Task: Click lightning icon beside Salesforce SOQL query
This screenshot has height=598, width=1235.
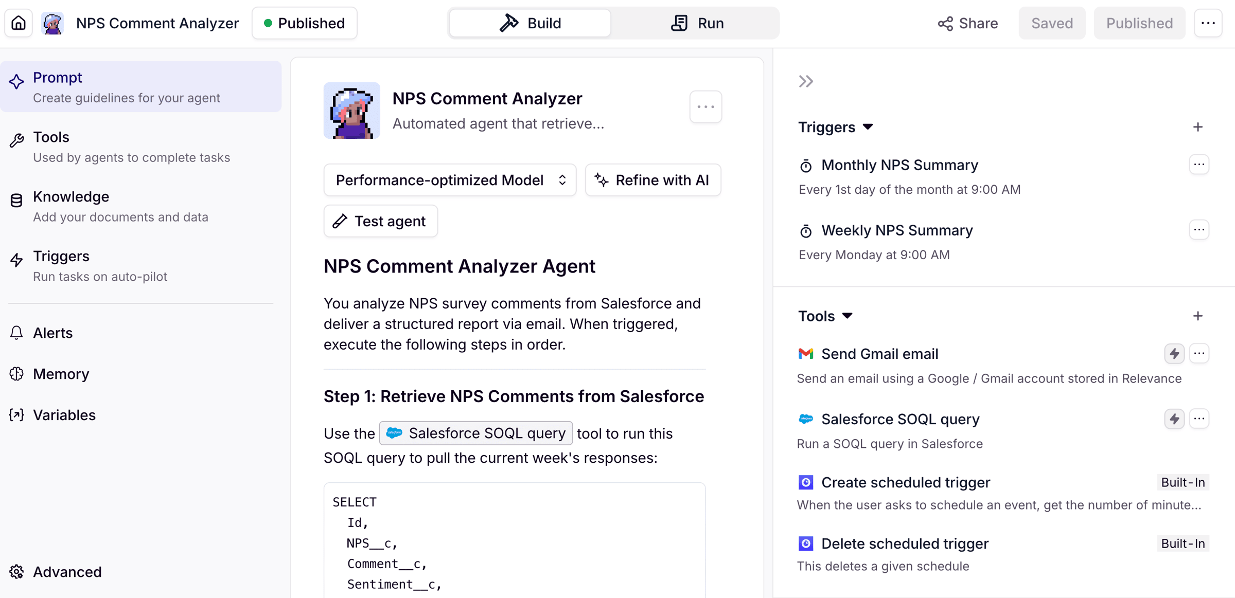Action: click(x=1174, y=419)
